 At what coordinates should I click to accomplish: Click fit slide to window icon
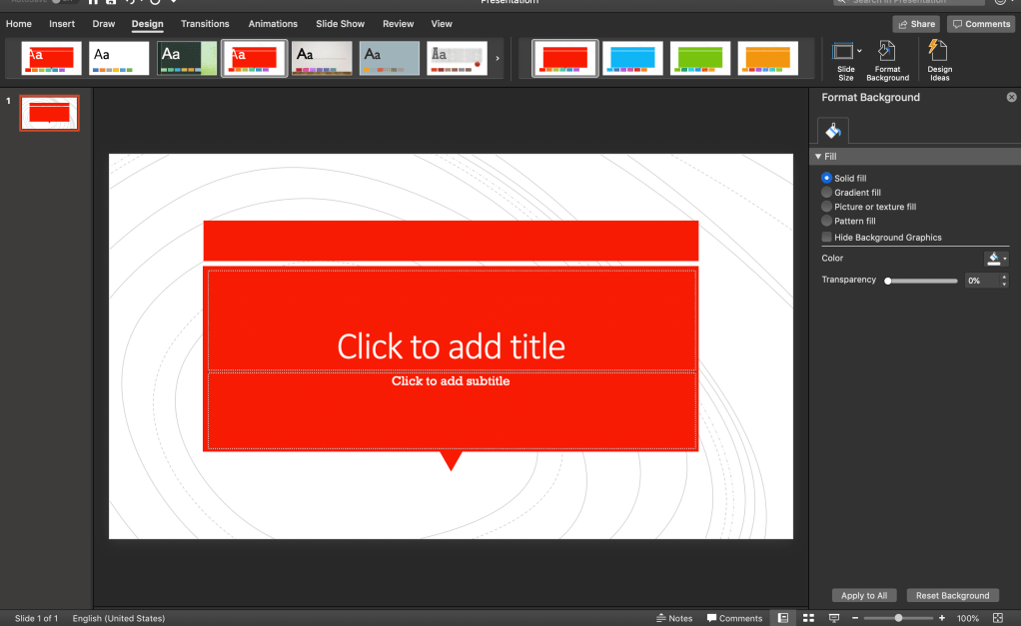997,618
